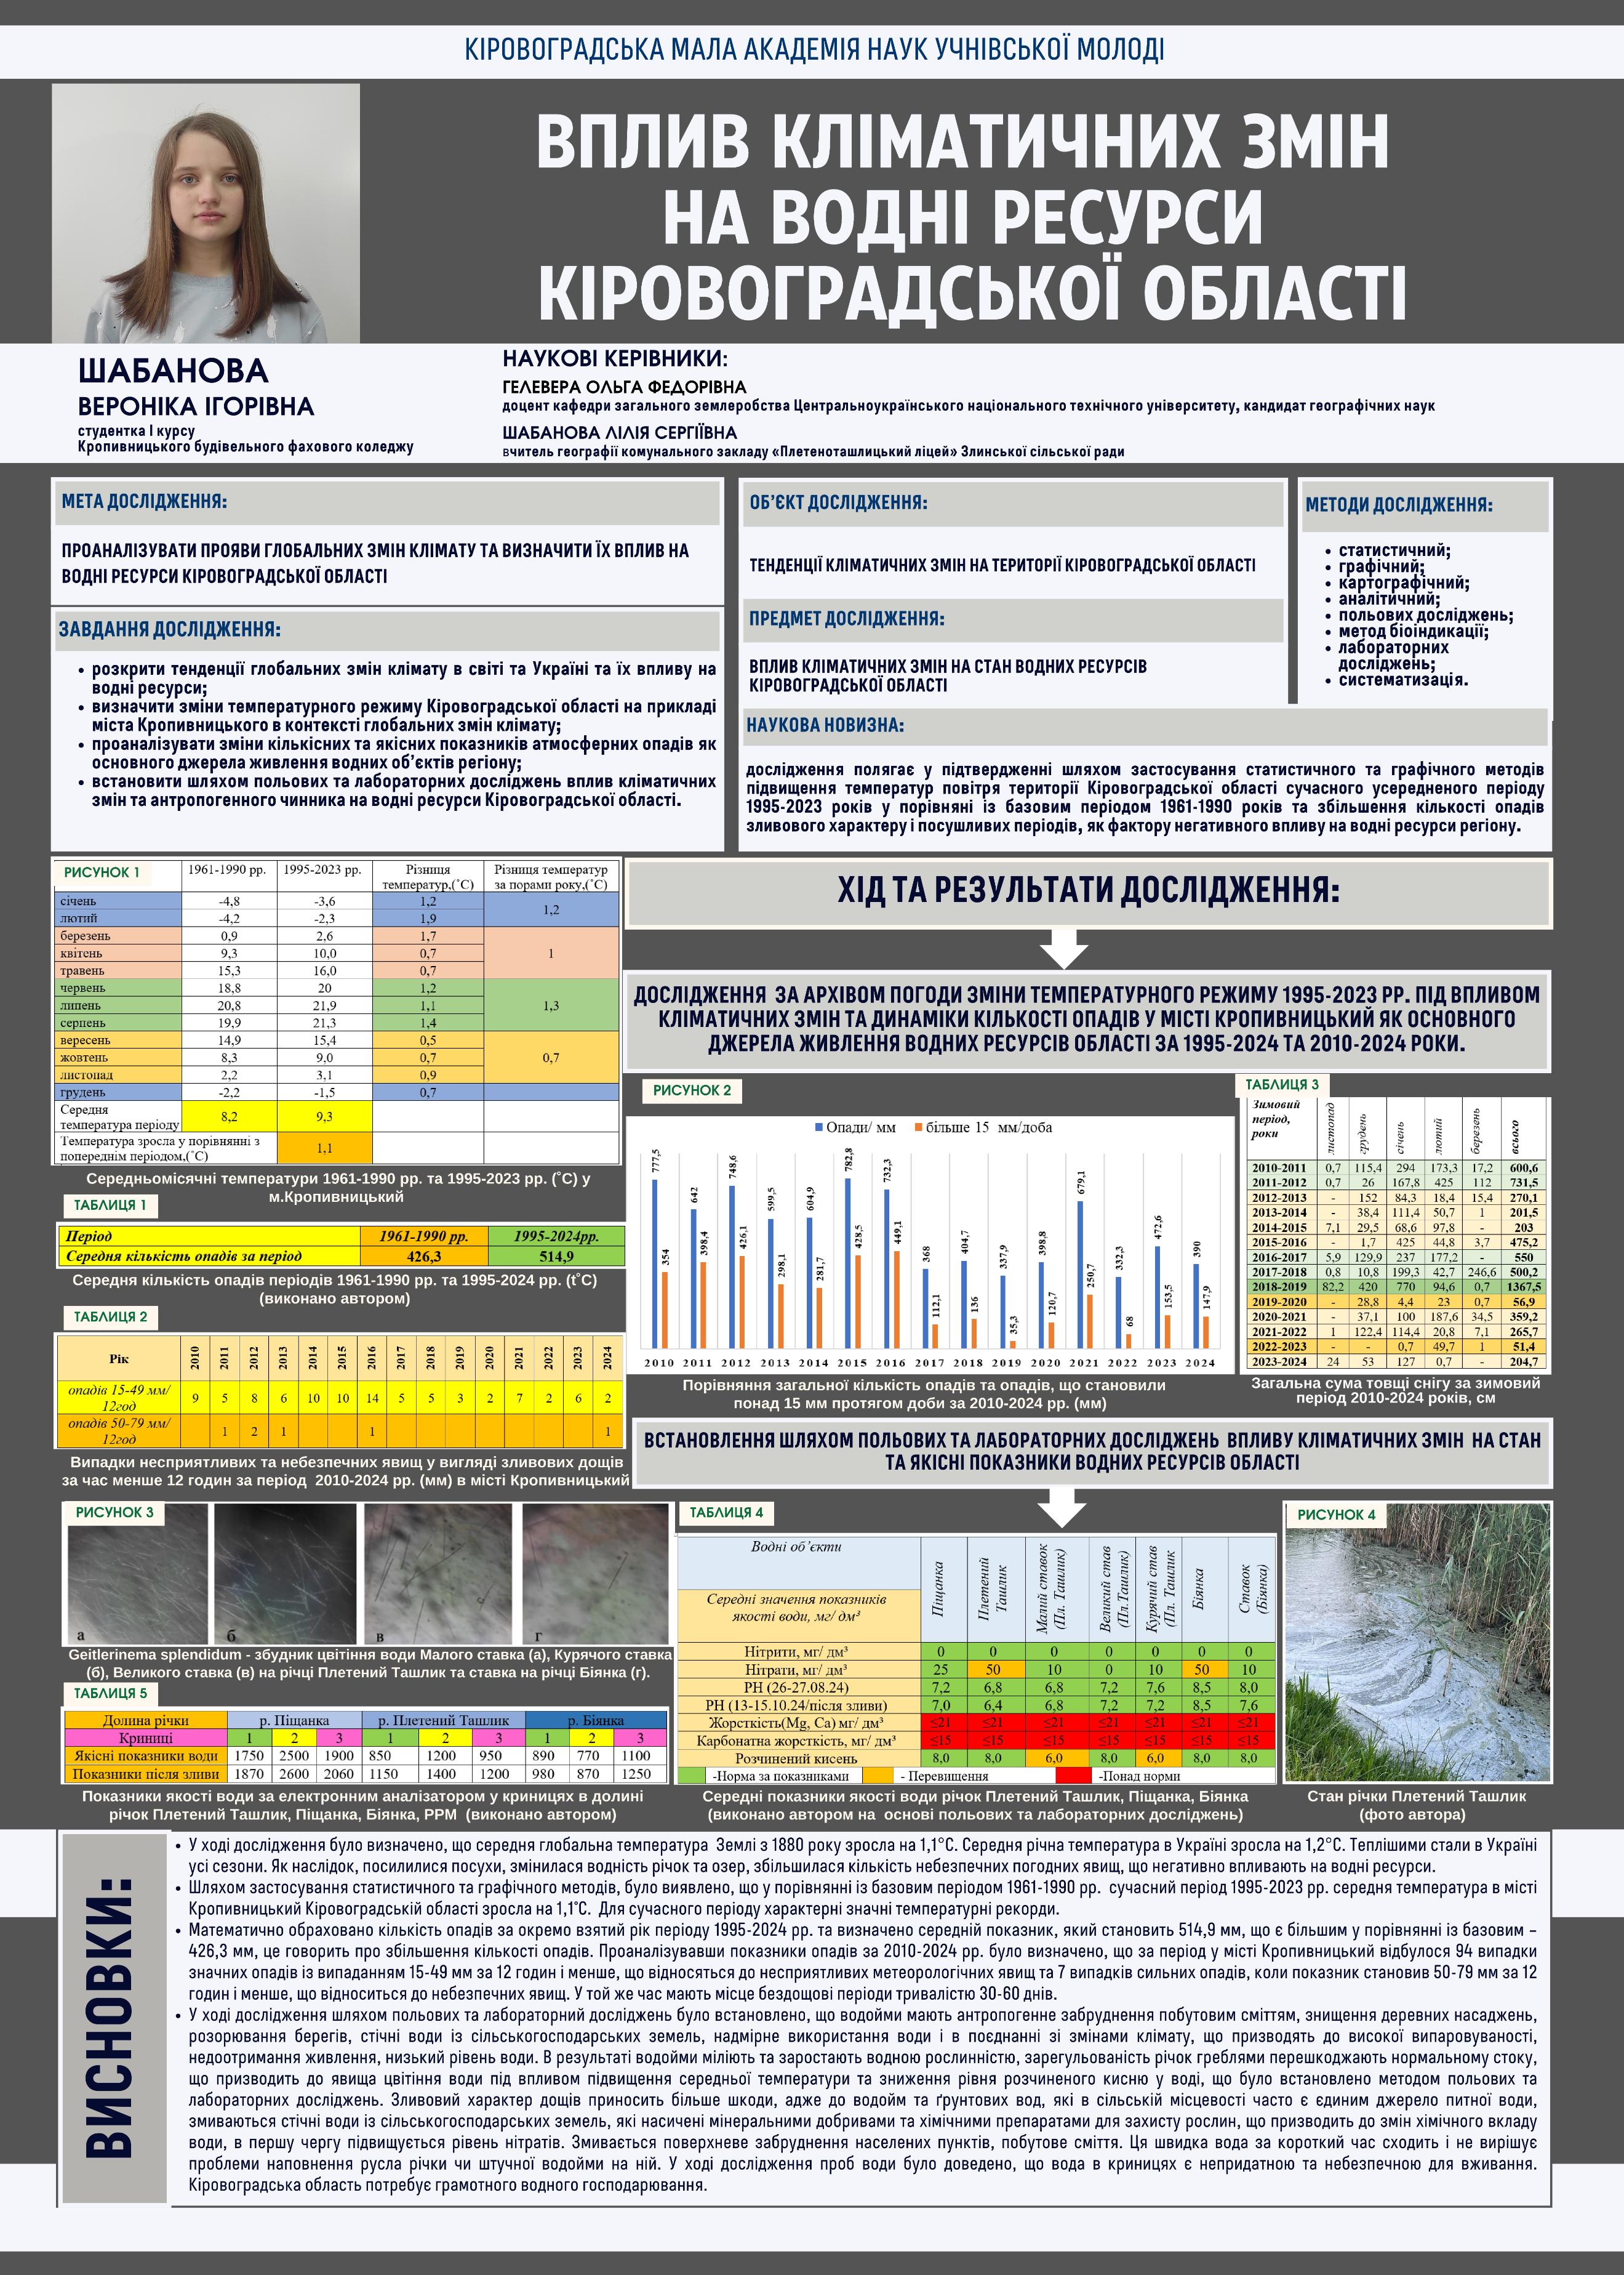The image size is (1624, 2275).
Task: Click the 'опадів 50-79 мм/ 12год' row label
Action: (119, 1430)
